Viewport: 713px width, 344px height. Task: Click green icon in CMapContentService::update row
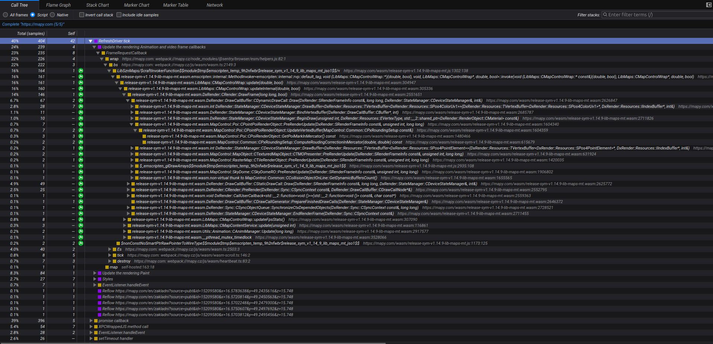coord(81,225)
